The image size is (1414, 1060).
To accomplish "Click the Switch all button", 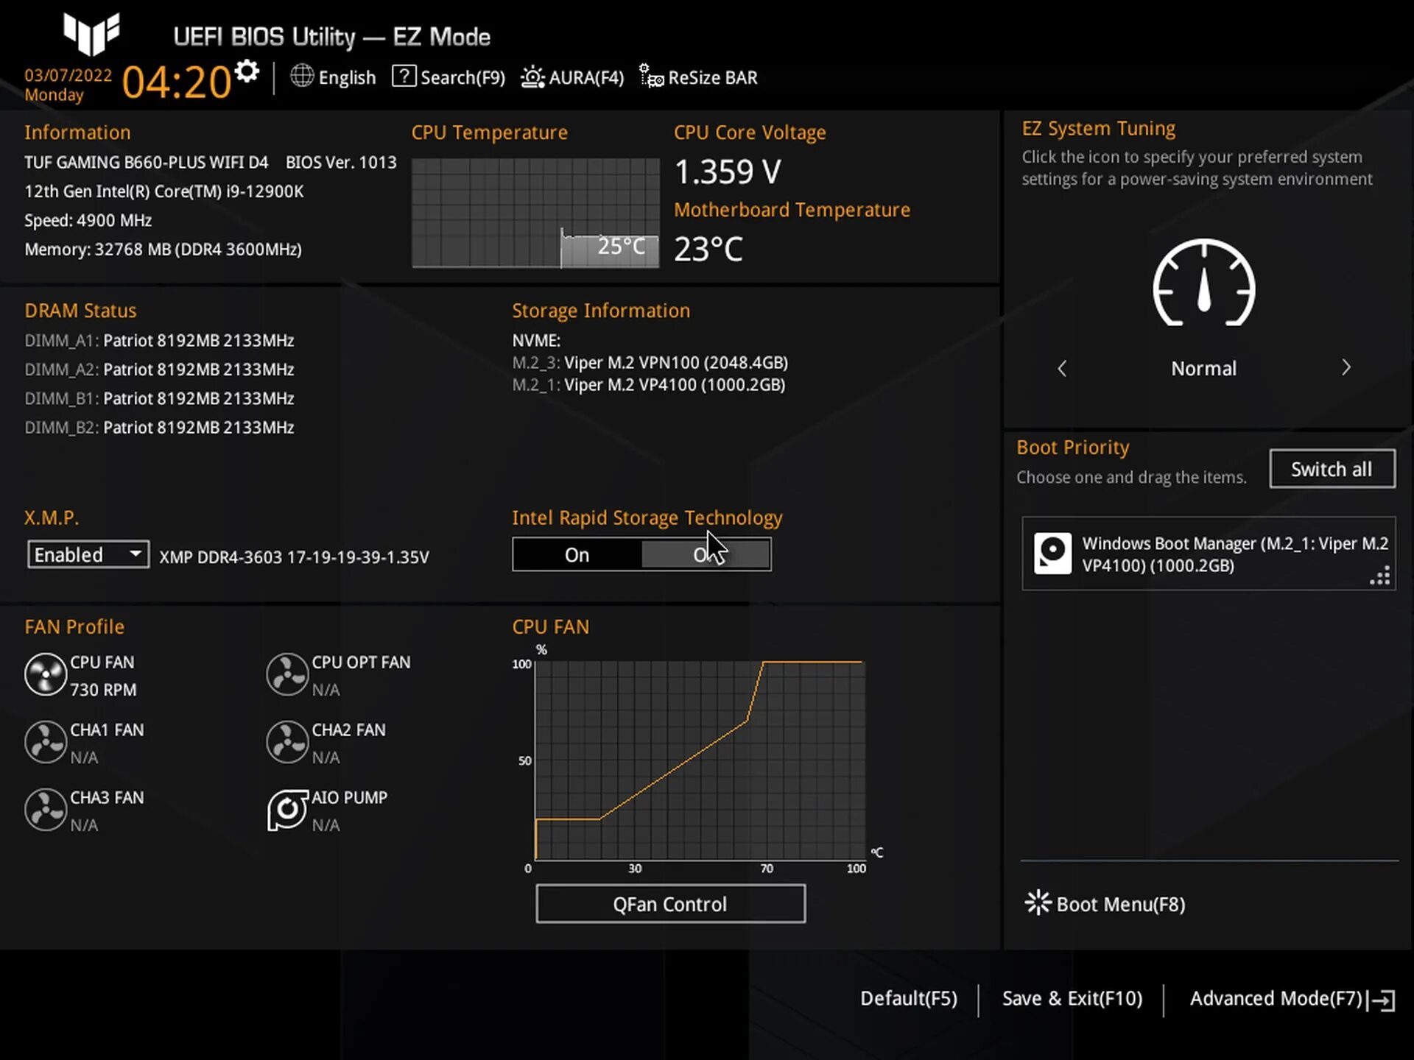I will click(1332, 469).
